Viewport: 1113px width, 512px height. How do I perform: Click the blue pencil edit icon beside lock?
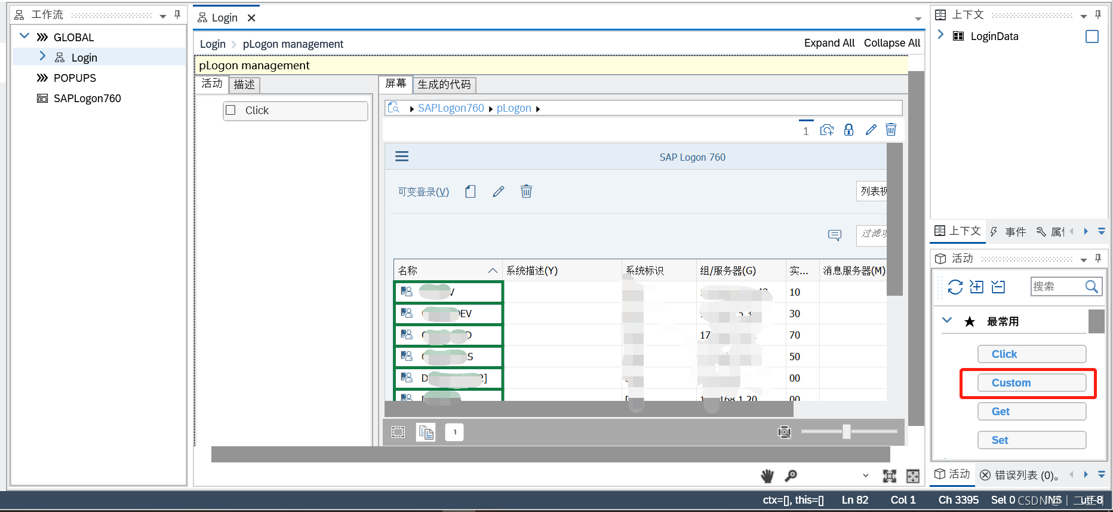click(871, 130)
